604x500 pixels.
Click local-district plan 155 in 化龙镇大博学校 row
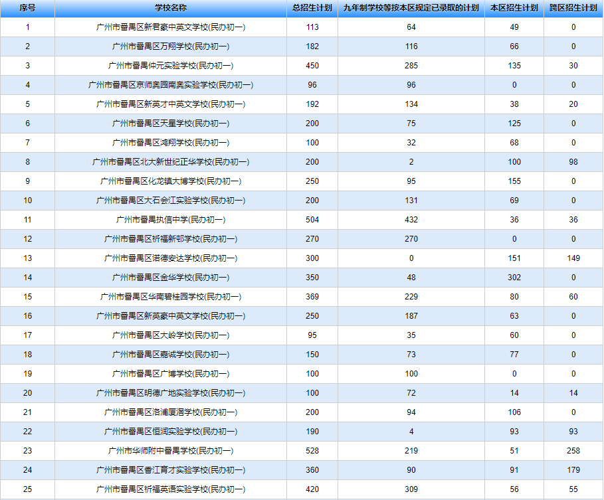(x=514, y=181)
